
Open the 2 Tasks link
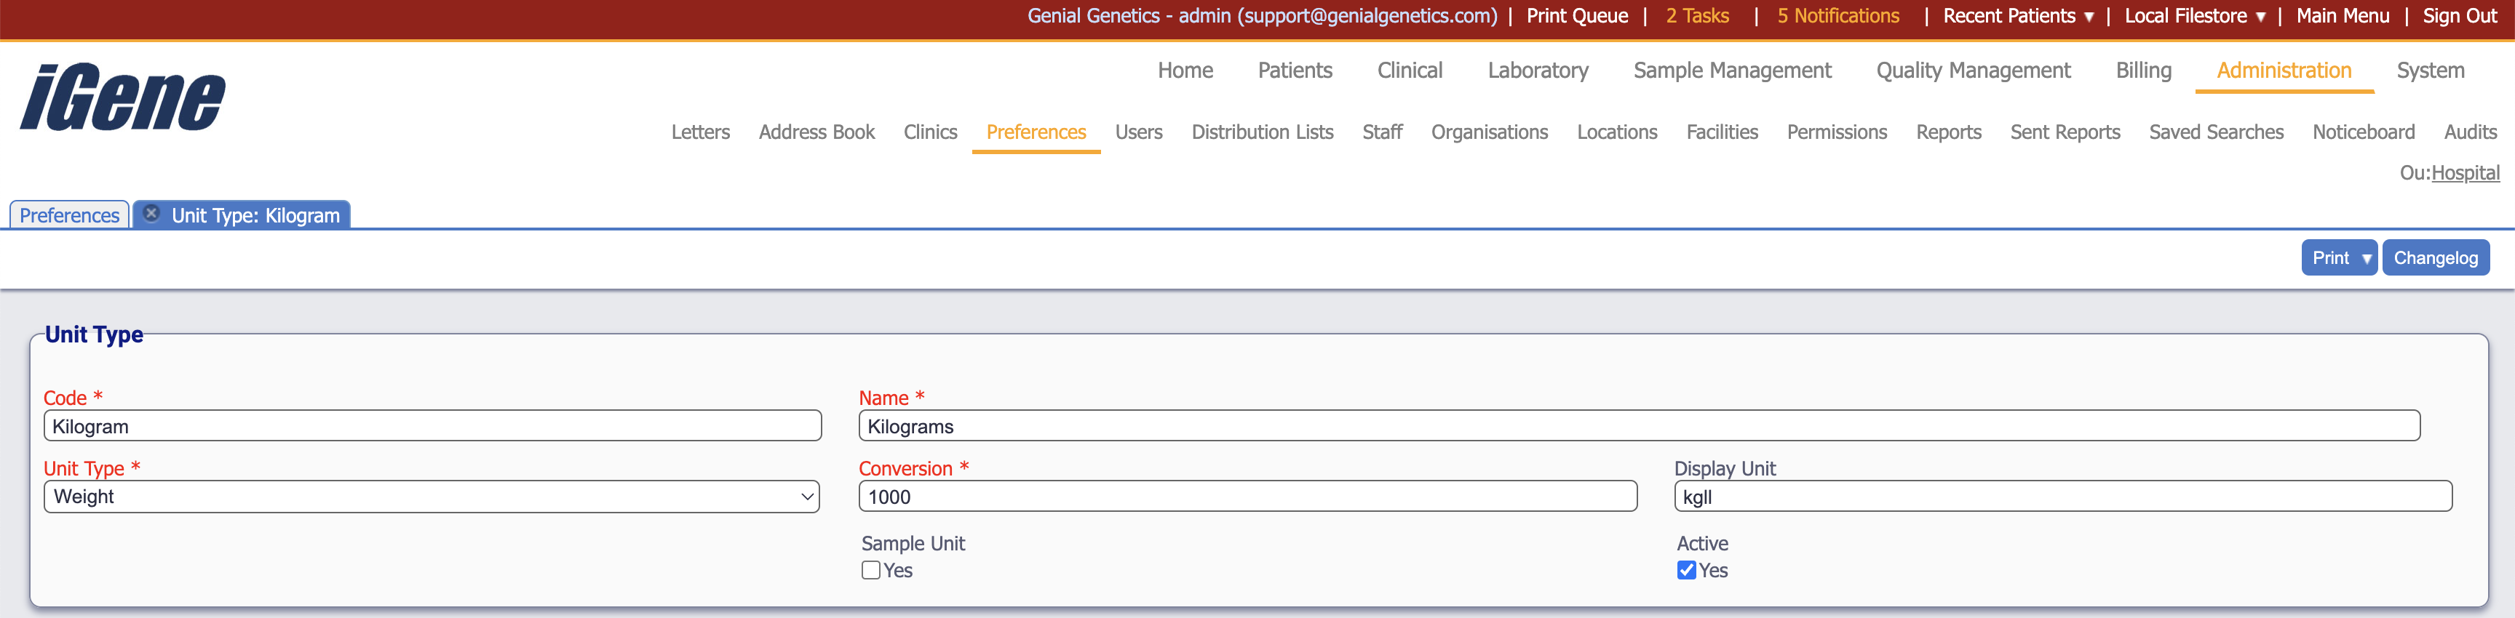(x=1697, y=15)
